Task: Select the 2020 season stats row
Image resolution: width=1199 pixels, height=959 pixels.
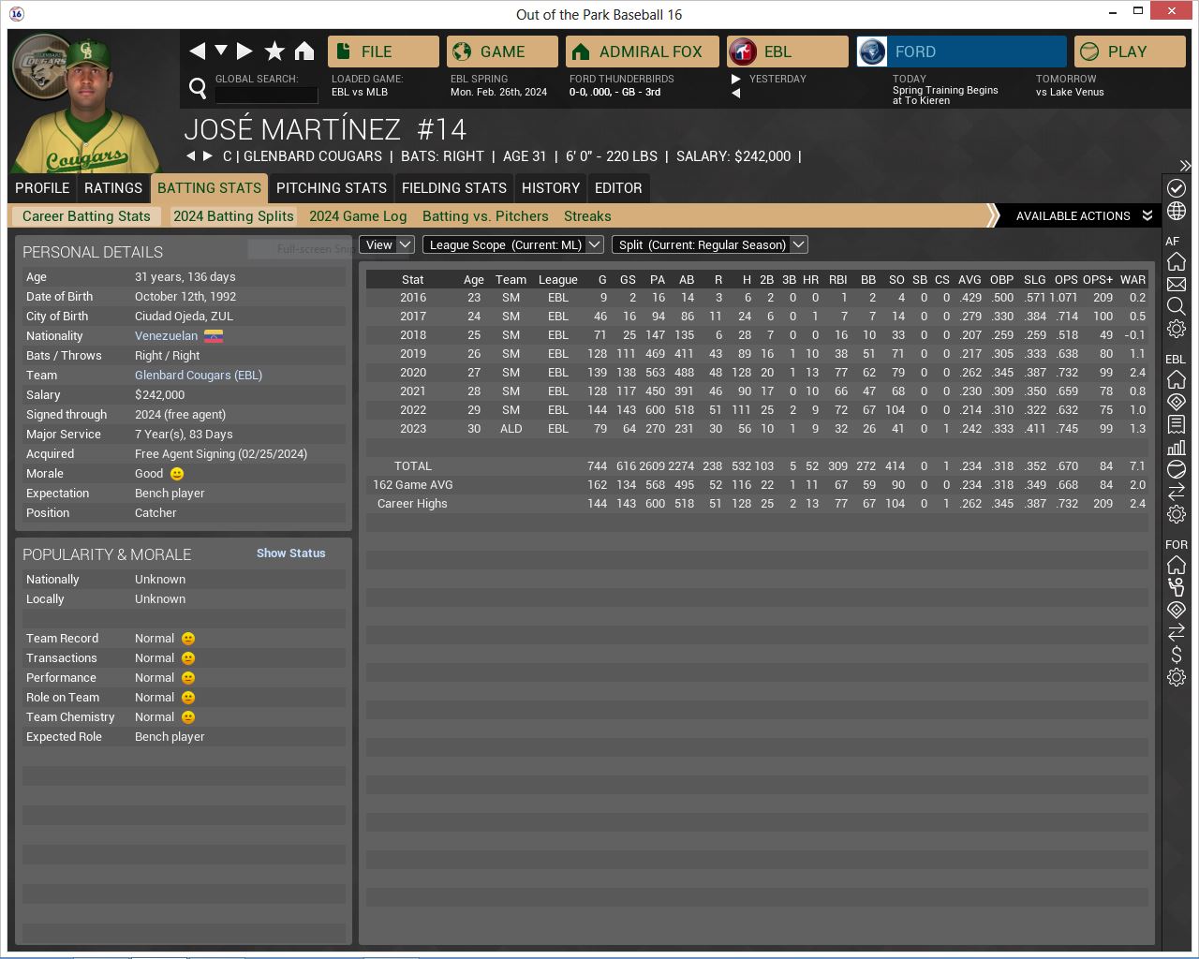Action: (757, 373)
